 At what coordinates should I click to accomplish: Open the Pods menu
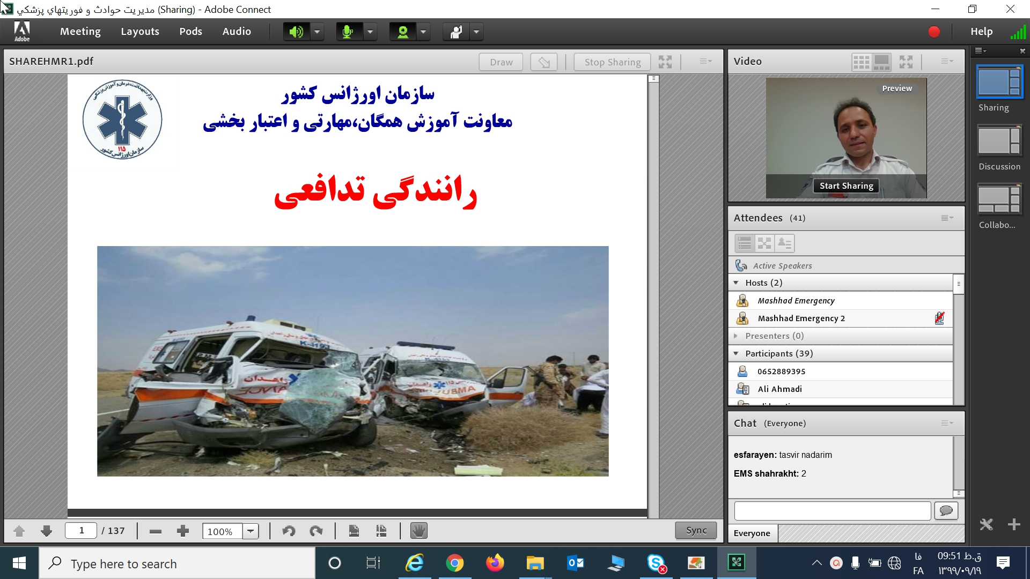click(190, 32)
